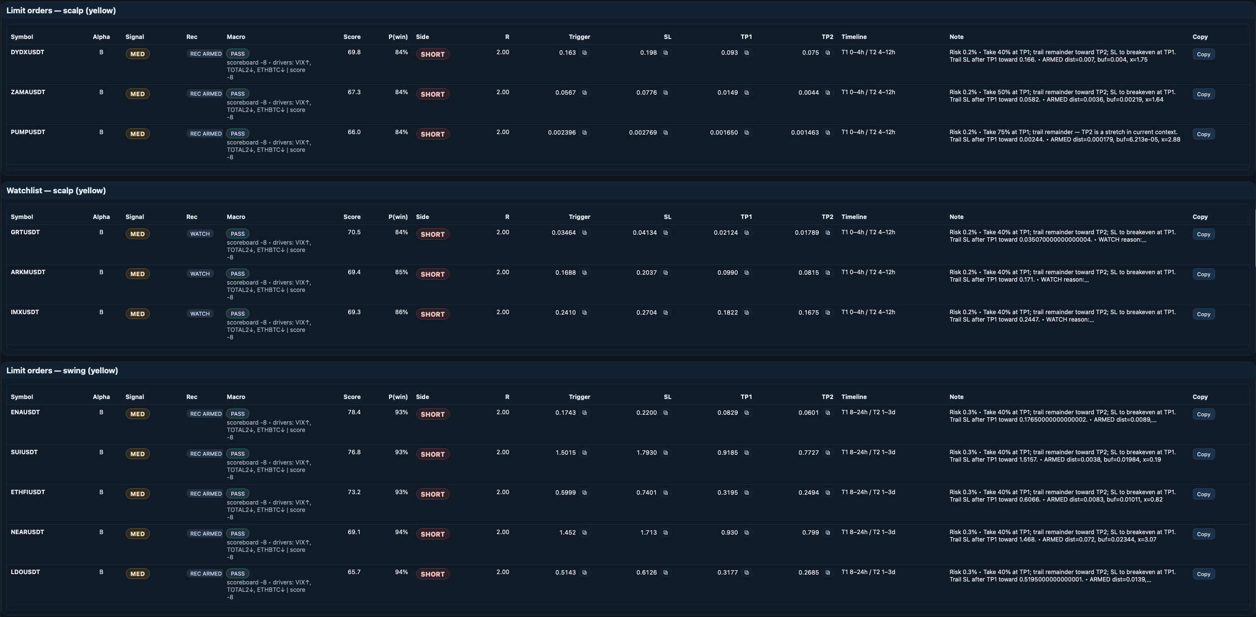The image size is (1256, 617).
Task: Toggle the SHORT side pill on IMXUSDT row
Action: point(432,314)
